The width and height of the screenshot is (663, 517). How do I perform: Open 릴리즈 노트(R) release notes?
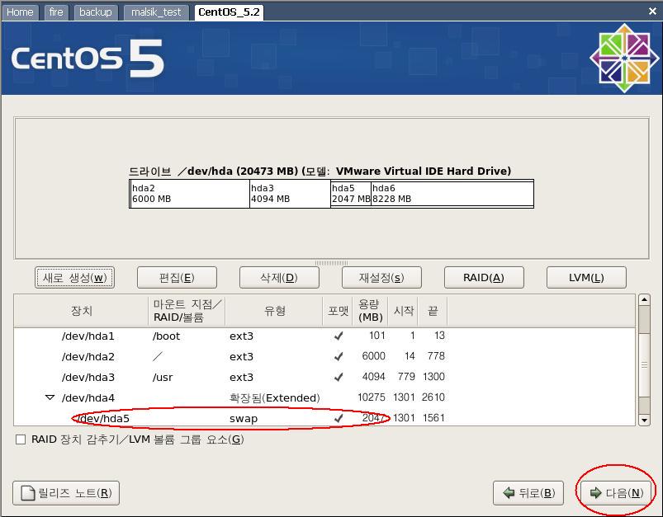point(66,493)
